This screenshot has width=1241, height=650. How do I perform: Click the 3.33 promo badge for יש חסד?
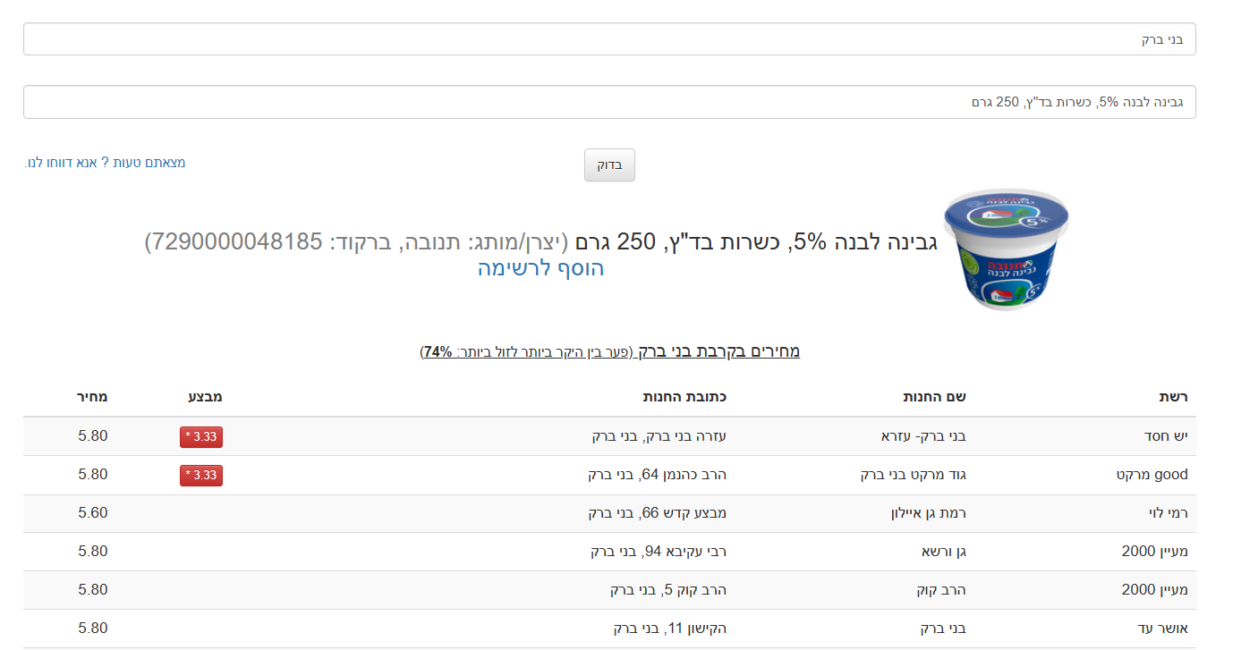pyautogui.click(x=201, y=437)
